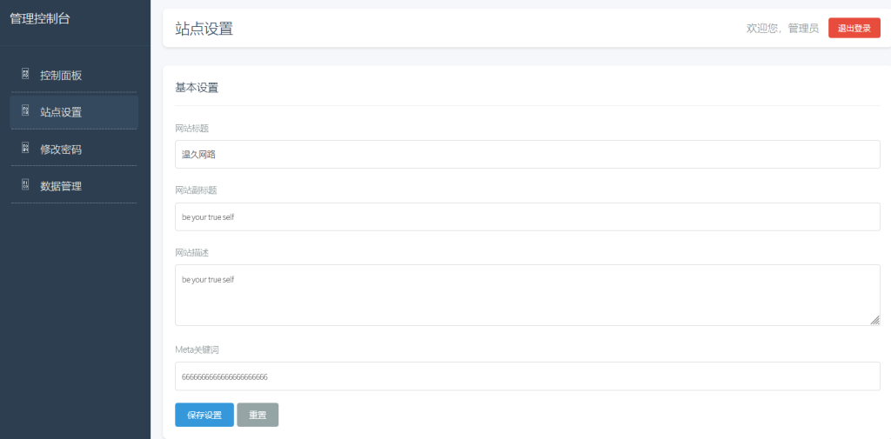
Task: Click the 站点设置 page header title
Action: pos(204,29)
